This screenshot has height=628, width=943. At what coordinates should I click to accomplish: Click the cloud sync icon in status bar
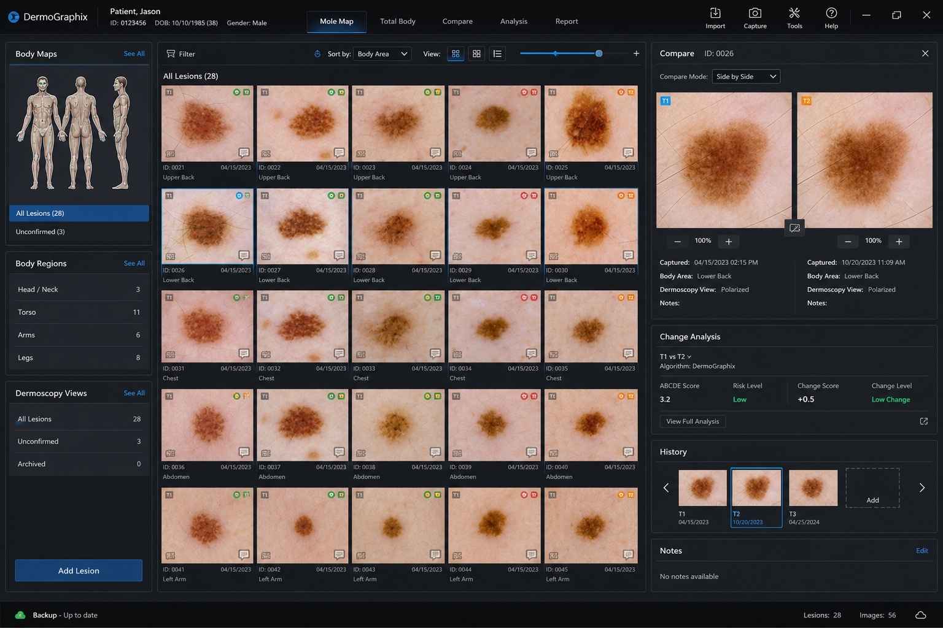921,615
